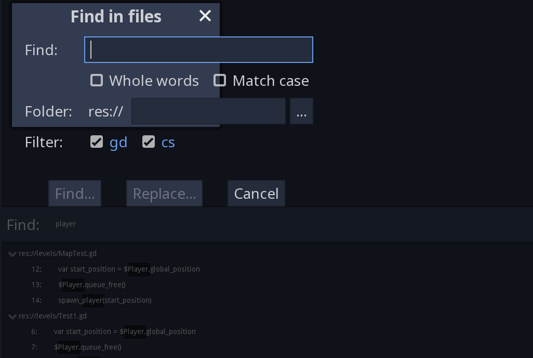This screenshot has height=358, width=533.
Task: Close the Find in files dialog
Action: coord(205,16)
